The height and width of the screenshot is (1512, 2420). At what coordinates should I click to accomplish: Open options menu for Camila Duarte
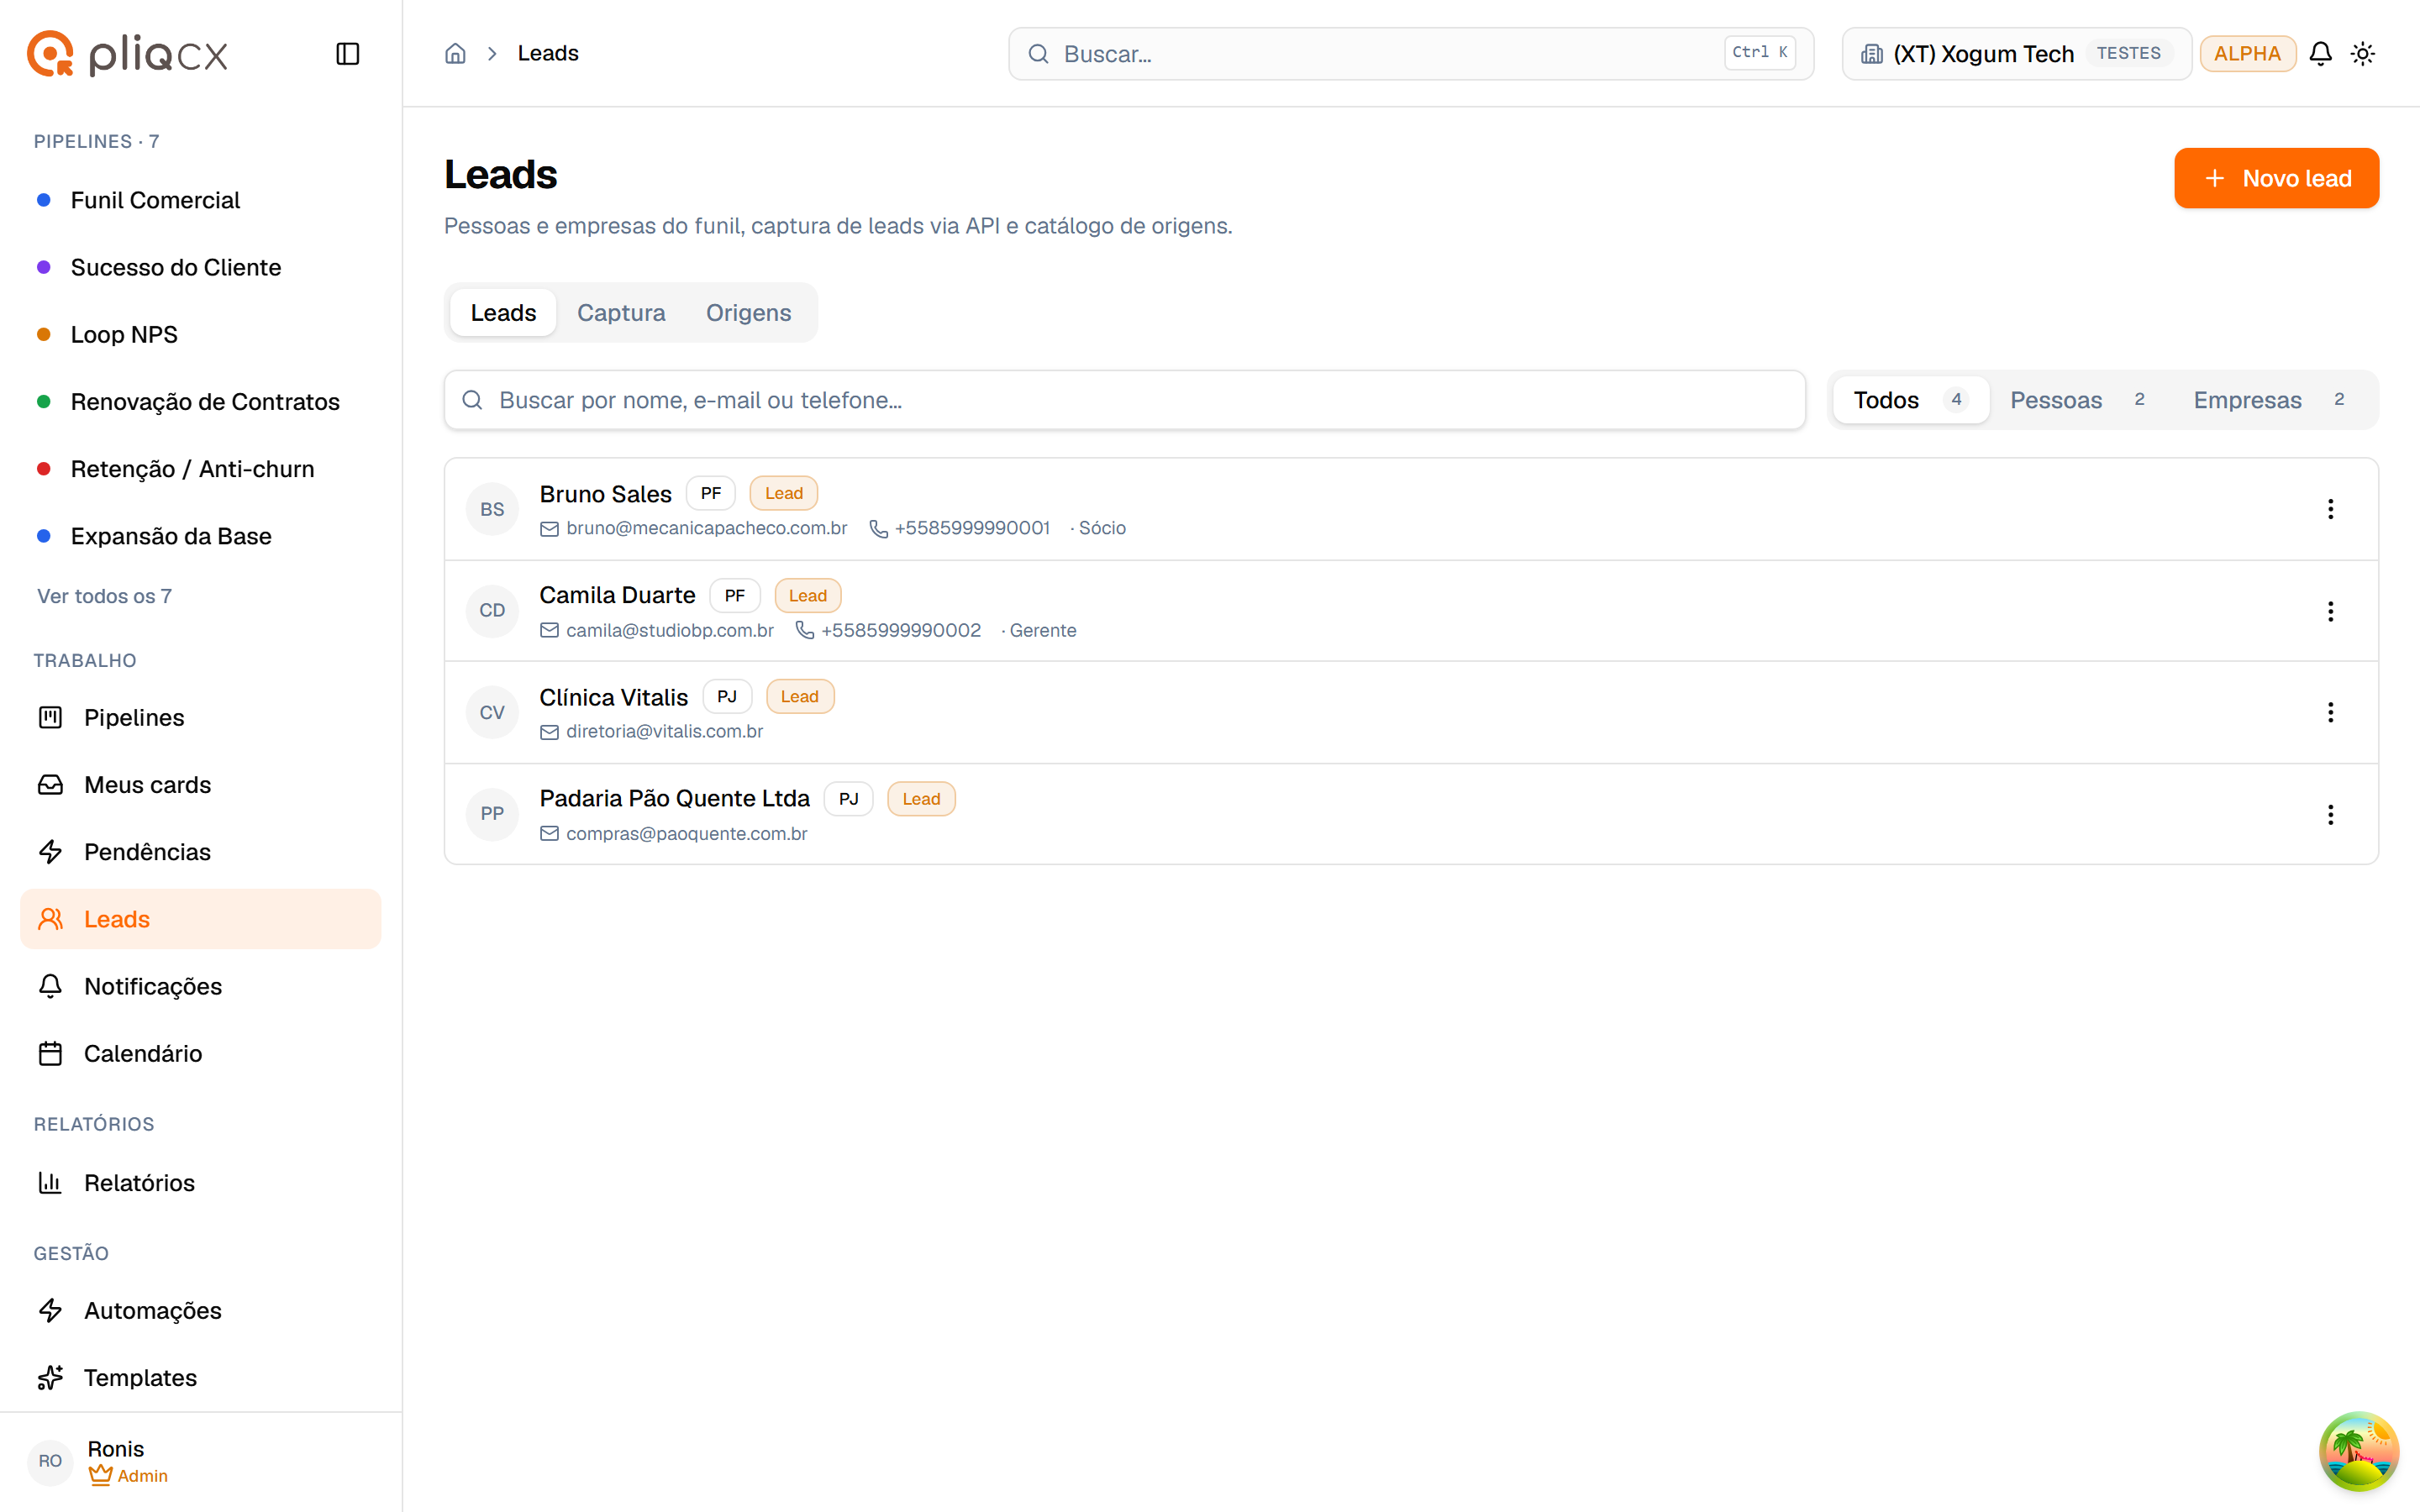[x=2330, y=611]
